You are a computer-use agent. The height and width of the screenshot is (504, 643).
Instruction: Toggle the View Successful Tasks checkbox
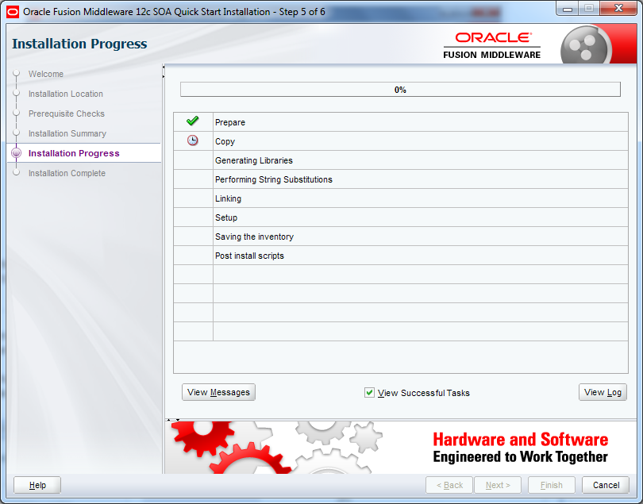tap(369, 392)
